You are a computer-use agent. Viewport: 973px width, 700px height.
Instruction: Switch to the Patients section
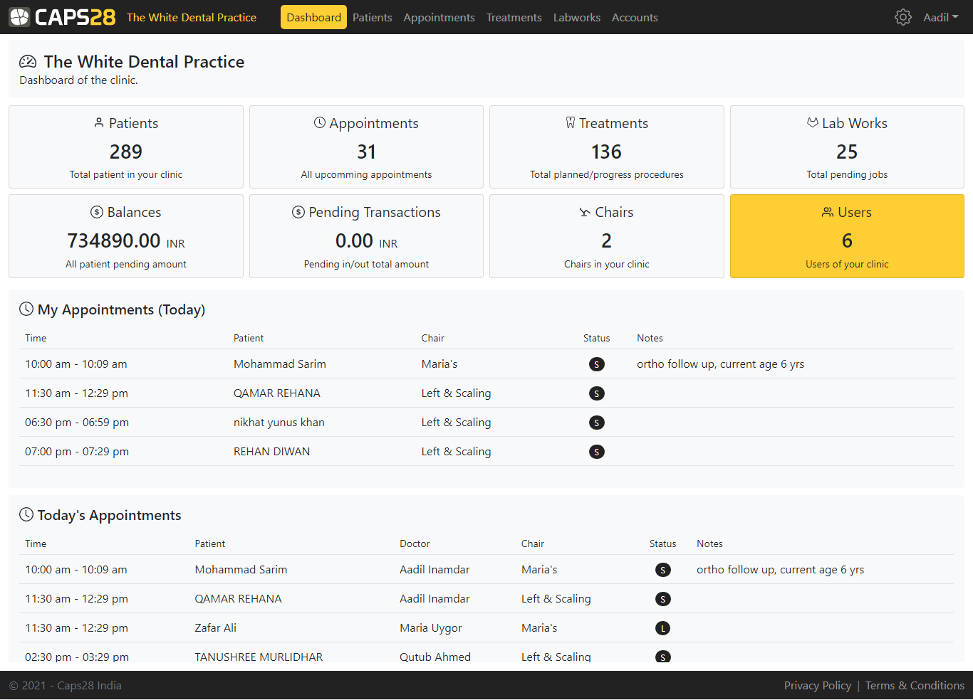pos(372,17)
